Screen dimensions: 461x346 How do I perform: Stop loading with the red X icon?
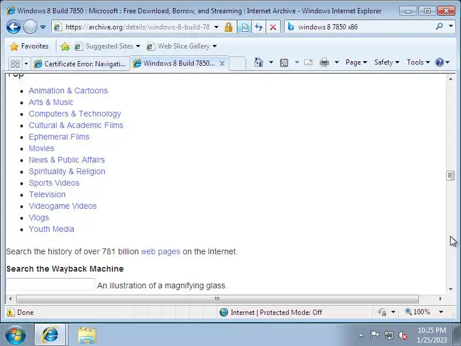273,27
